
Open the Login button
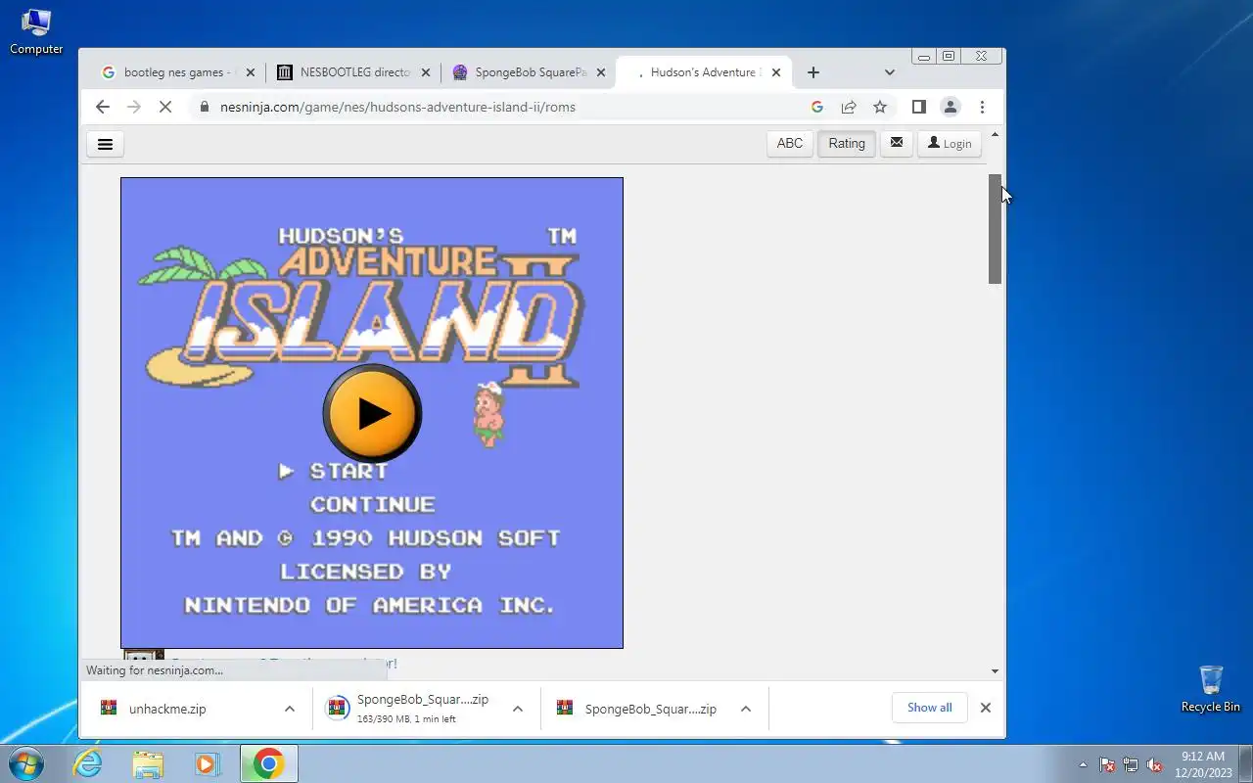pyautogui.click(x=950, y=143)
